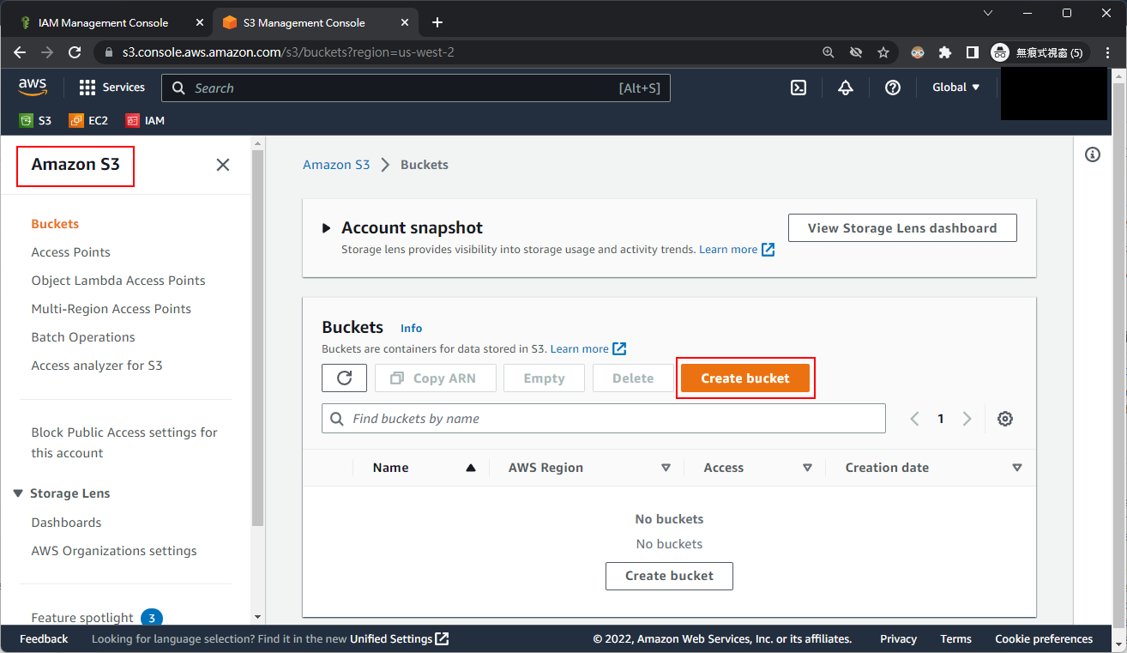Click the Amazon S3 breadcrumb link
1127x653 pixels.
coord(336,165)
